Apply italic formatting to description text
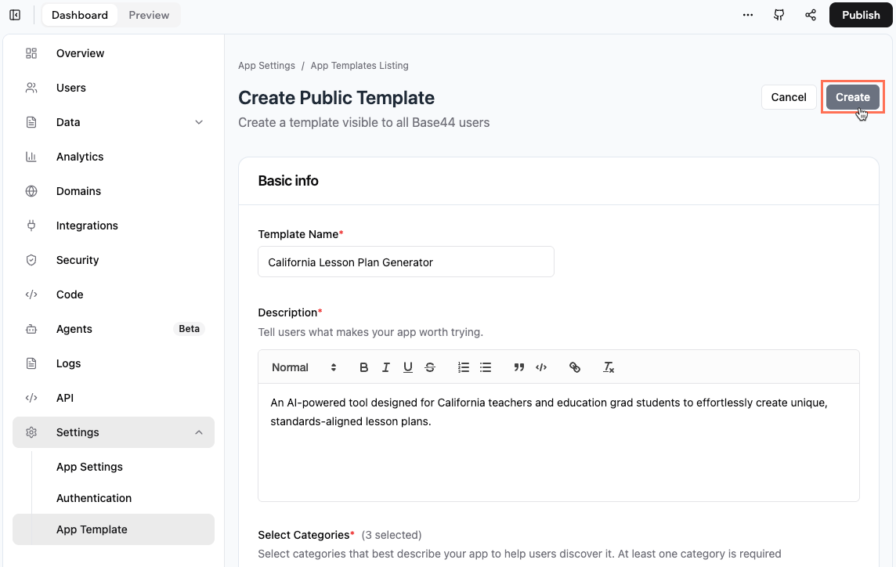896x567 pixels. tap(385, 367)
